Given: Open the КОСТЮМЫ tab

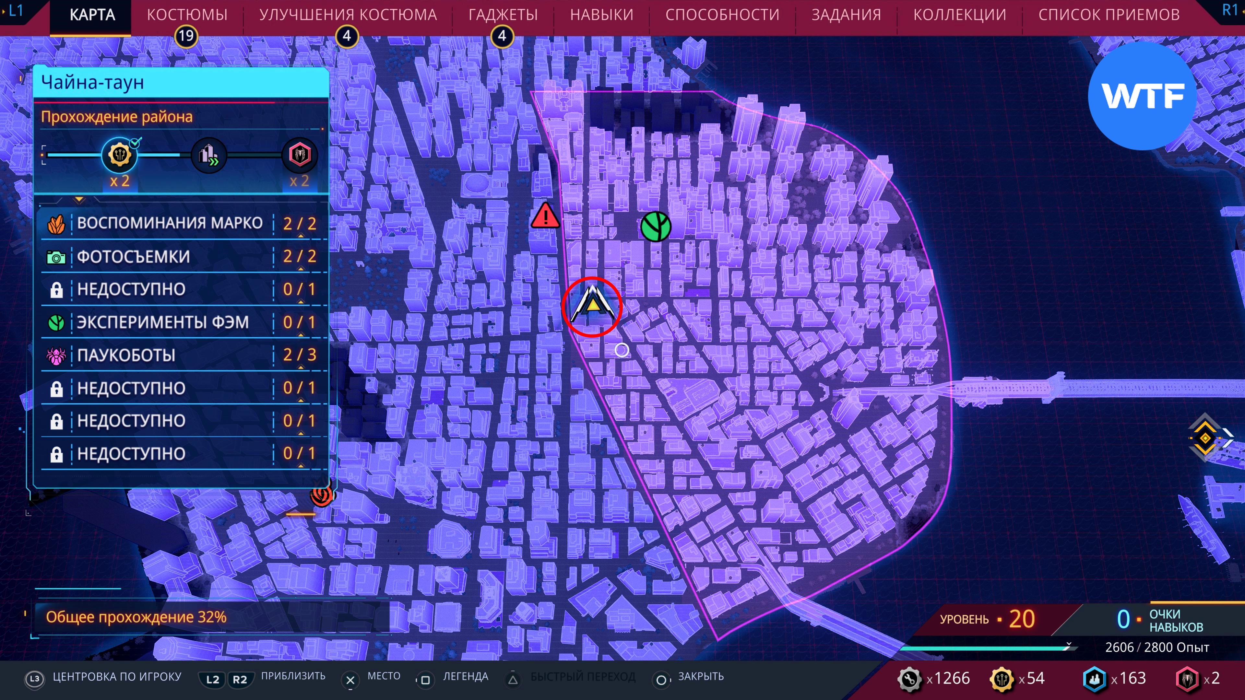Looking at the screenshot, I should coord(187,15).
